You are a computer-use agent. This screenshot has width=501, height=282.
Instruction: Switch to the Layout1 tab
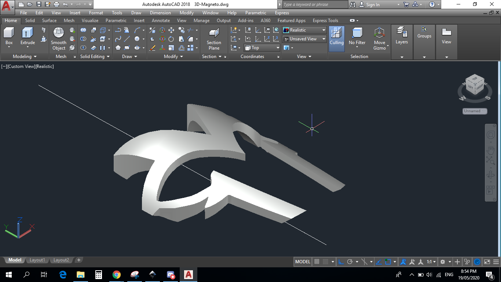point(37,260)
